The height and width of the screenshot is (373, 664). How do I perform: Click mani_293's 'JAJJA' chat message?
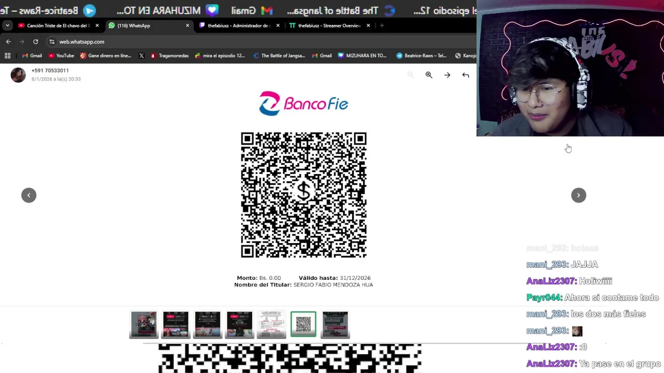pos(584,264)
